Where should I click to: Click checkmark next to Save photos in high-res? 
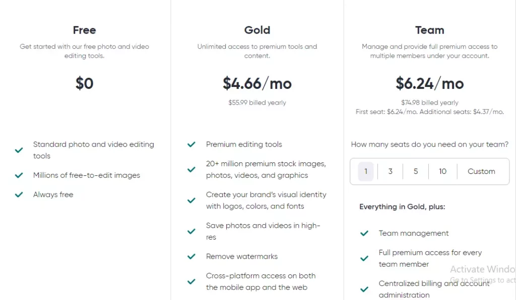tap(191, 231)
